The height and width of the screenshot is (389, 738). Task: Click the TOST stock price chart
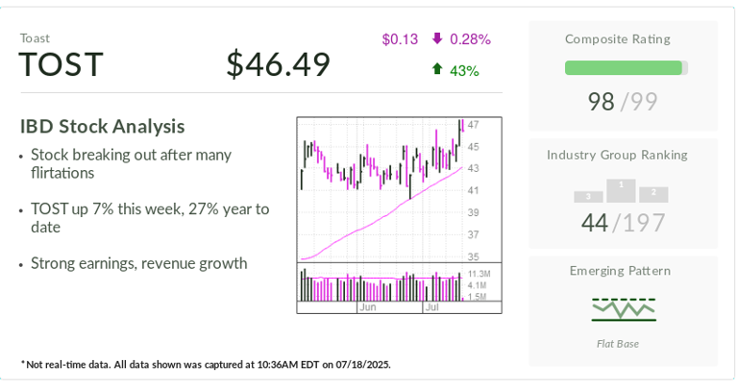pyautogui.click(x=381, y=189)
